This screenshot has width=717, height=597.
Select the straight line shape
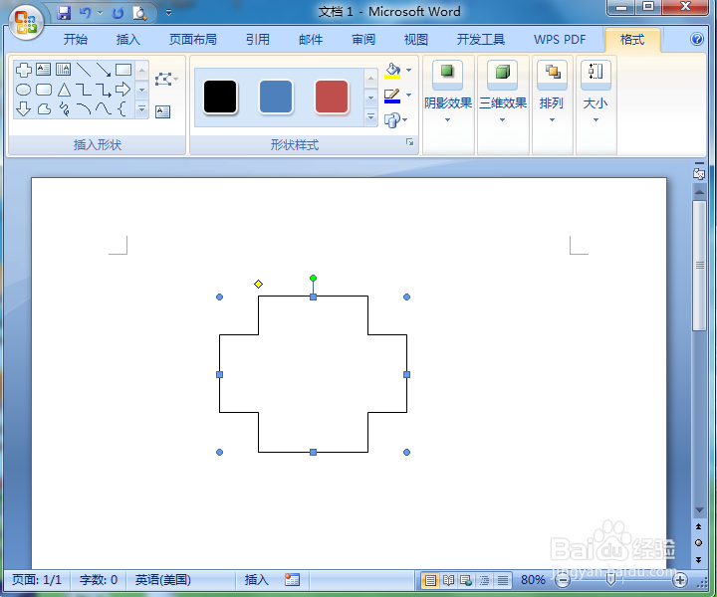(84, 70)
